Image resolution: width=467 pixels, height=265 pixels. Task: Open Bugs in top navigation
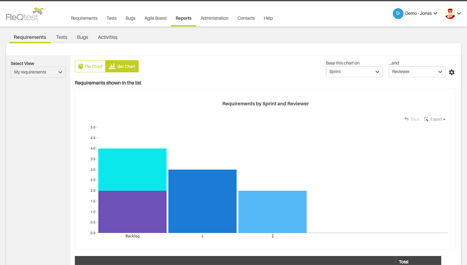click(x=130, y=18)
